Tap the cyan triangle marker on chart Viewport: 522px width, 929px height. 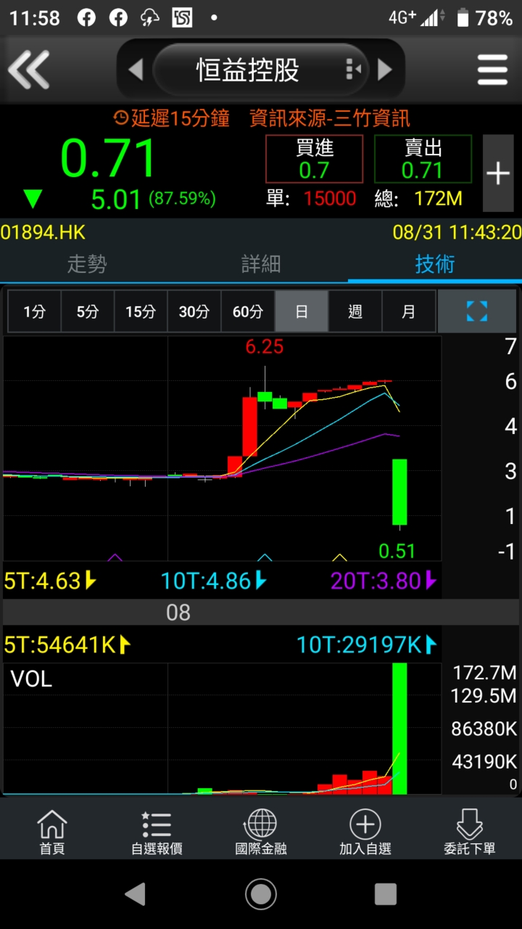265,557
